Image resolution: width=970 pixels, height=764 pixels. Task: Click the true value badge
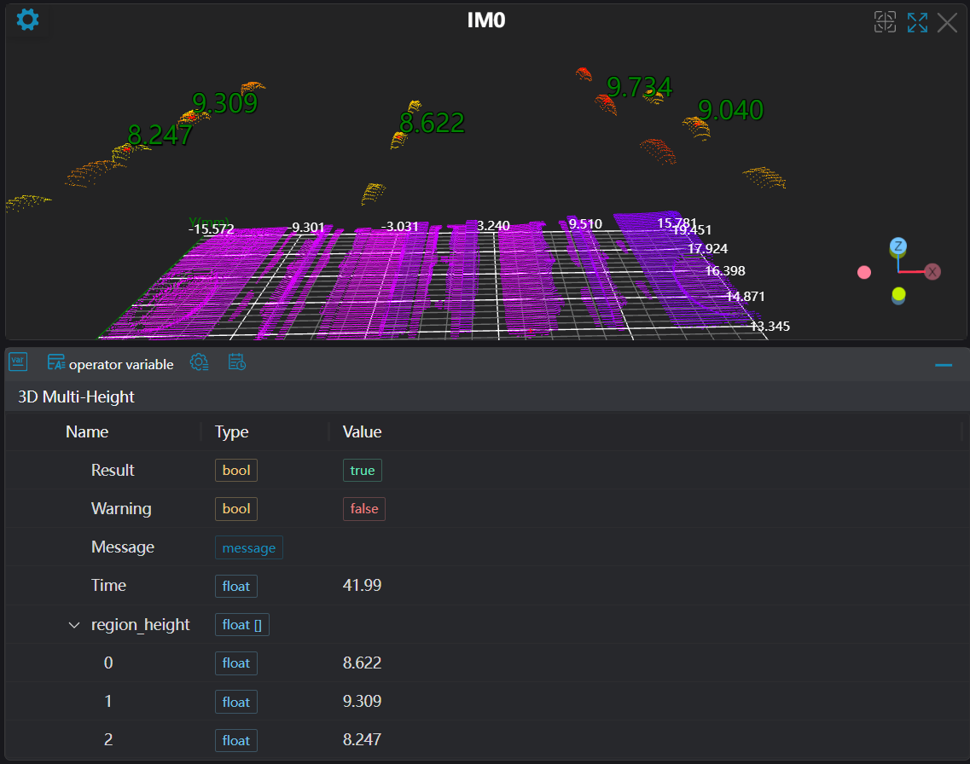362,470
